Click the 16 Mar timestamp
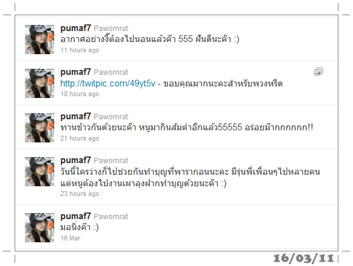 70,238
